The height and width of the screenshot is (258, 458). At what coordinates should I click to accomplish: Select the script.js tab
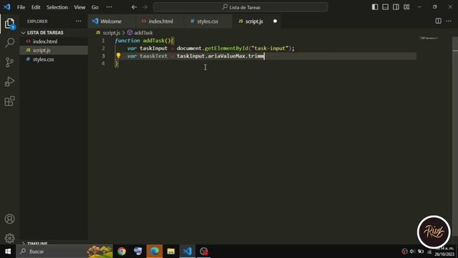click(x=254, y=21)
